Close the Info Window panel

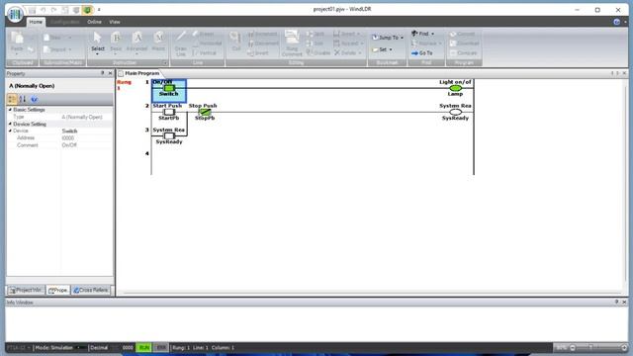(624, 302)
